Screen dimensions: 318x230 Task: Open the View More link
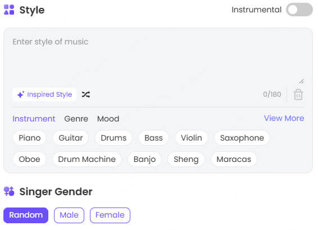click(284, 118)
